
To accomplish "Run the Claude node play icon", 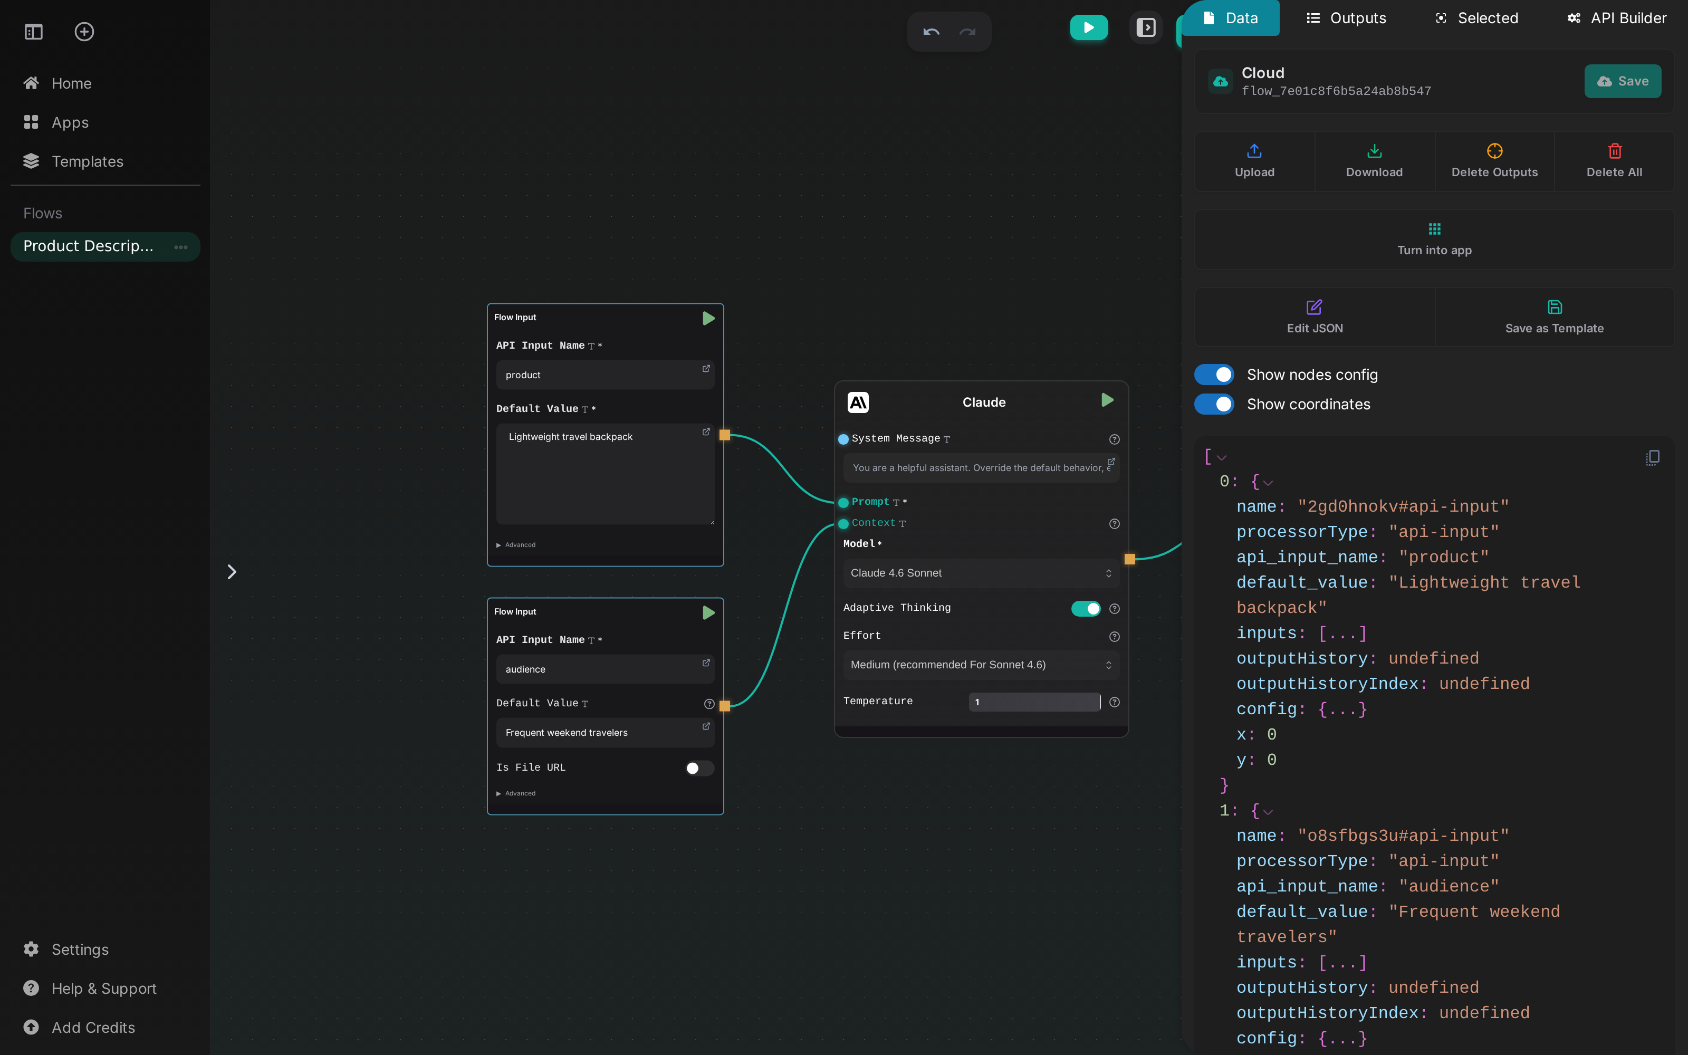I will [x=1107, y=400].
